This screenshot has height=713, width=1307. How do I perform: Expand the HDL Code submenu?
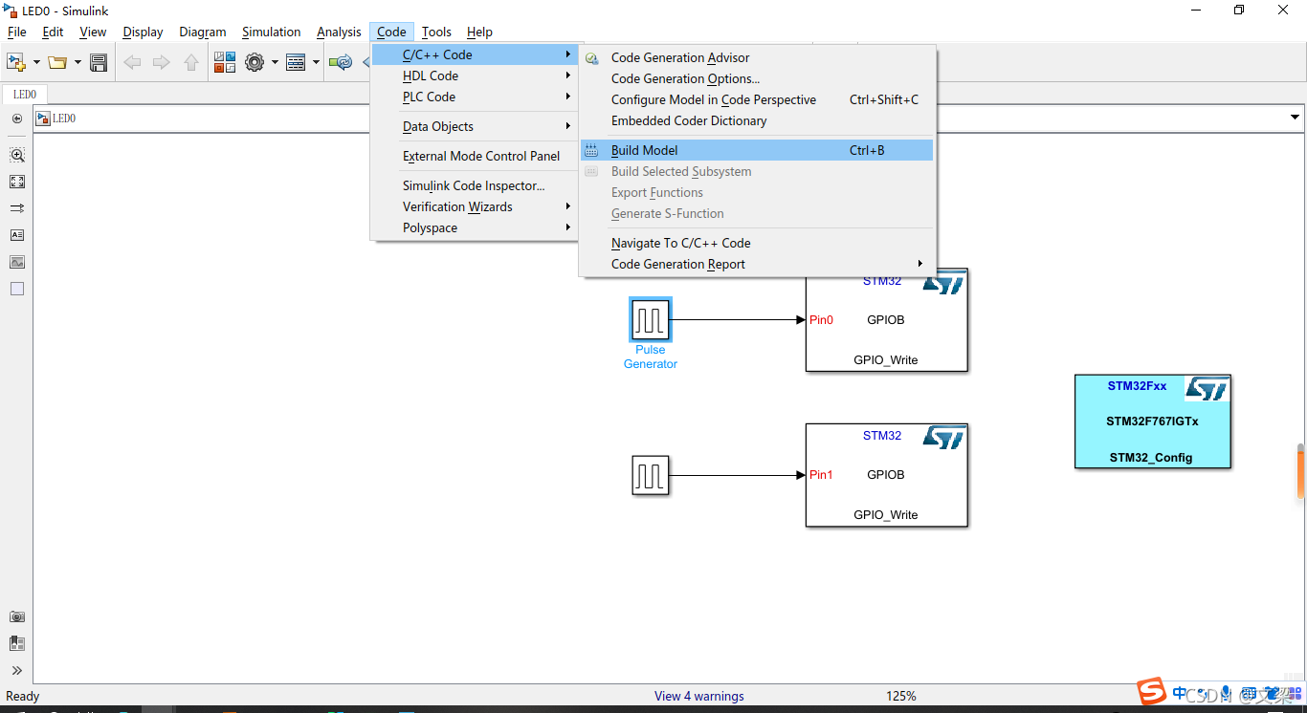[475, 76]
